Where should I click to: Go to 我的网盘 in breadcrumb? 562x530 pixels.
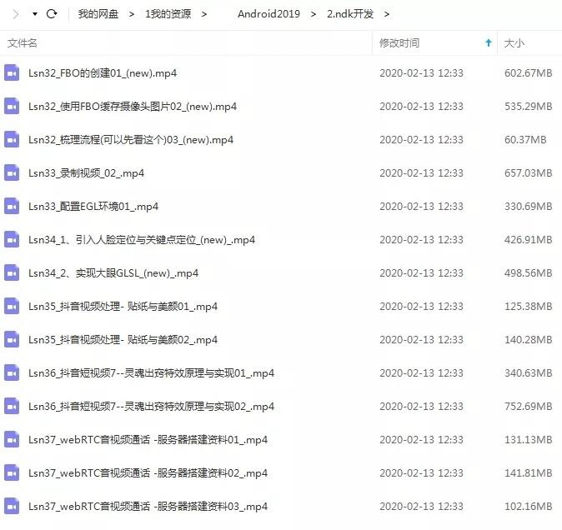98,14
